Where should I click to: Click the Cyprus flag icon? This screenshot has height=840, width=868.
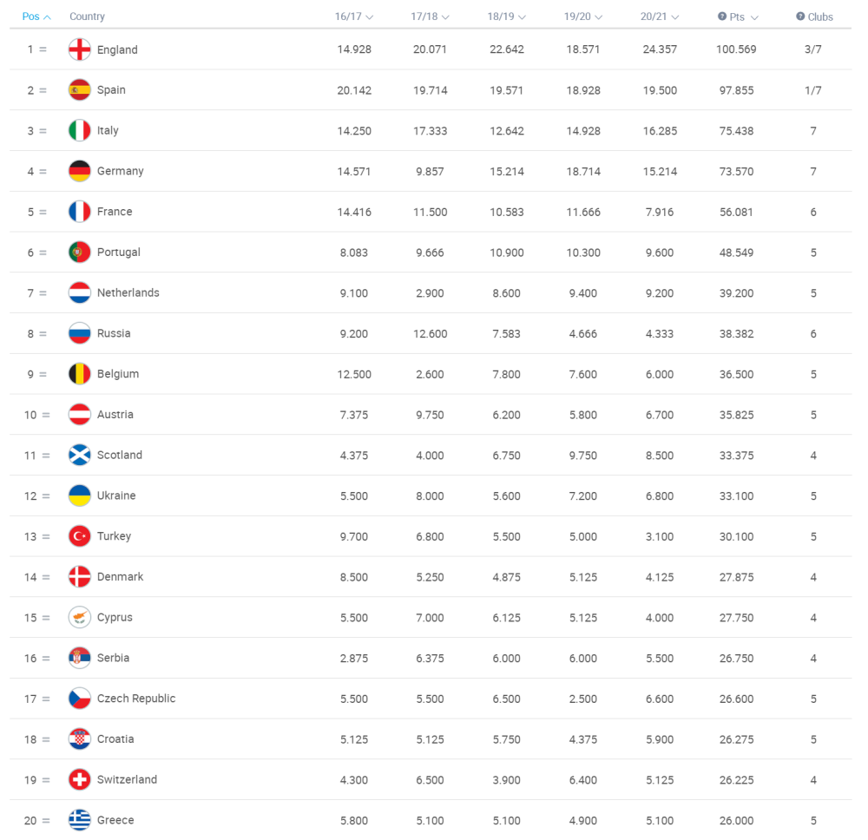pos(80,617)
